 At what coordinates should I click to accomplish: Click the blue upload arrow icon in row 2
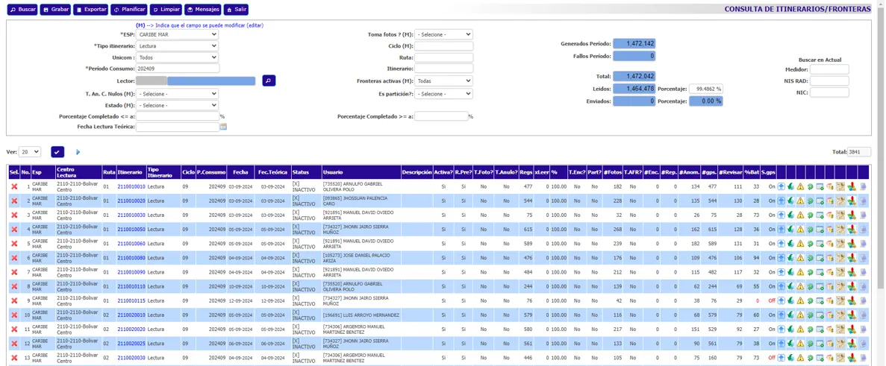click(x=782, y=201)
